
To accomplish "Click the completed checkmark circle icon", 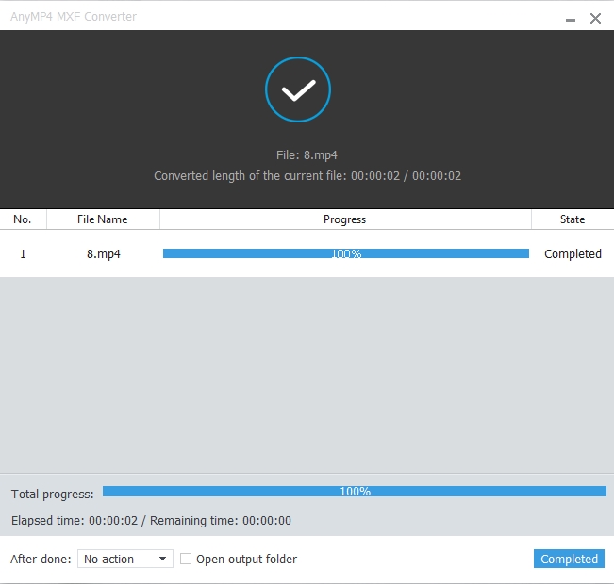I will click(298, 89).
